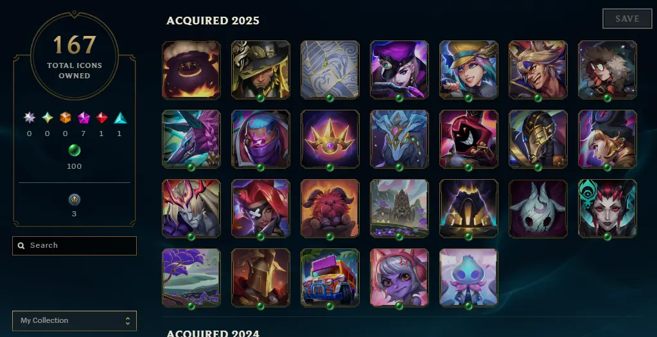
Task: Select the flaming cauldron summoner icon
Action: click(191, 70)
